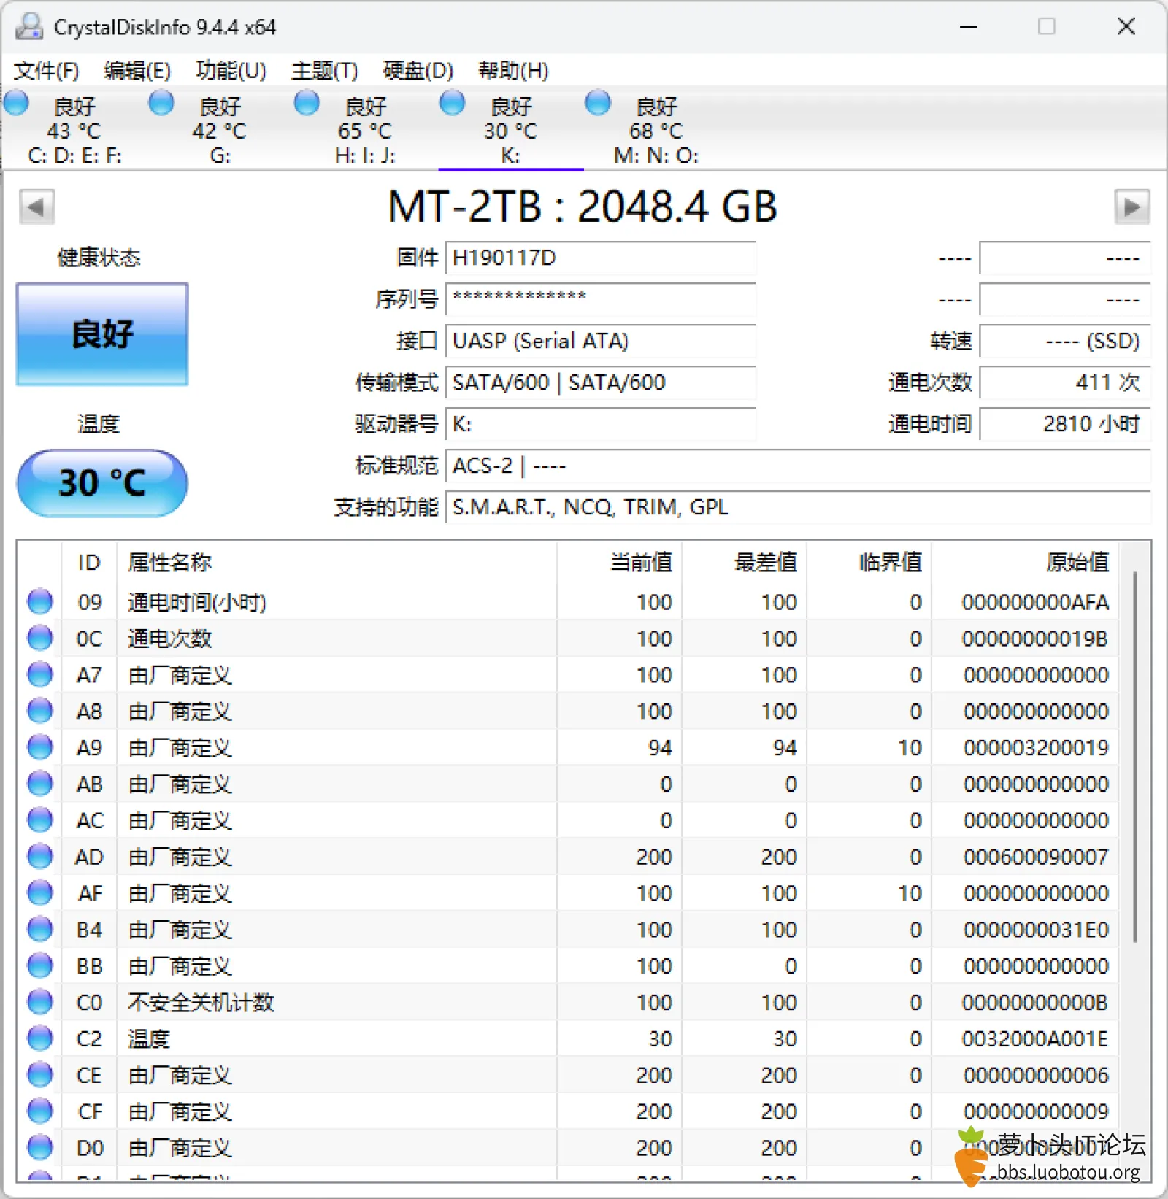Viewport: 1168px width, 1199px height.
Task: Click the power-on hours value 2810 小时
Action: [x=1065, y=424]
